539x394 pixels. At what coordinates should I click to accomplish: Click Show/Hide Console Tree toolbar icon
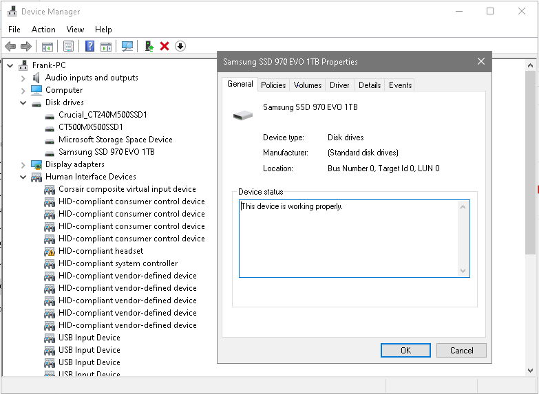point(47,46)
